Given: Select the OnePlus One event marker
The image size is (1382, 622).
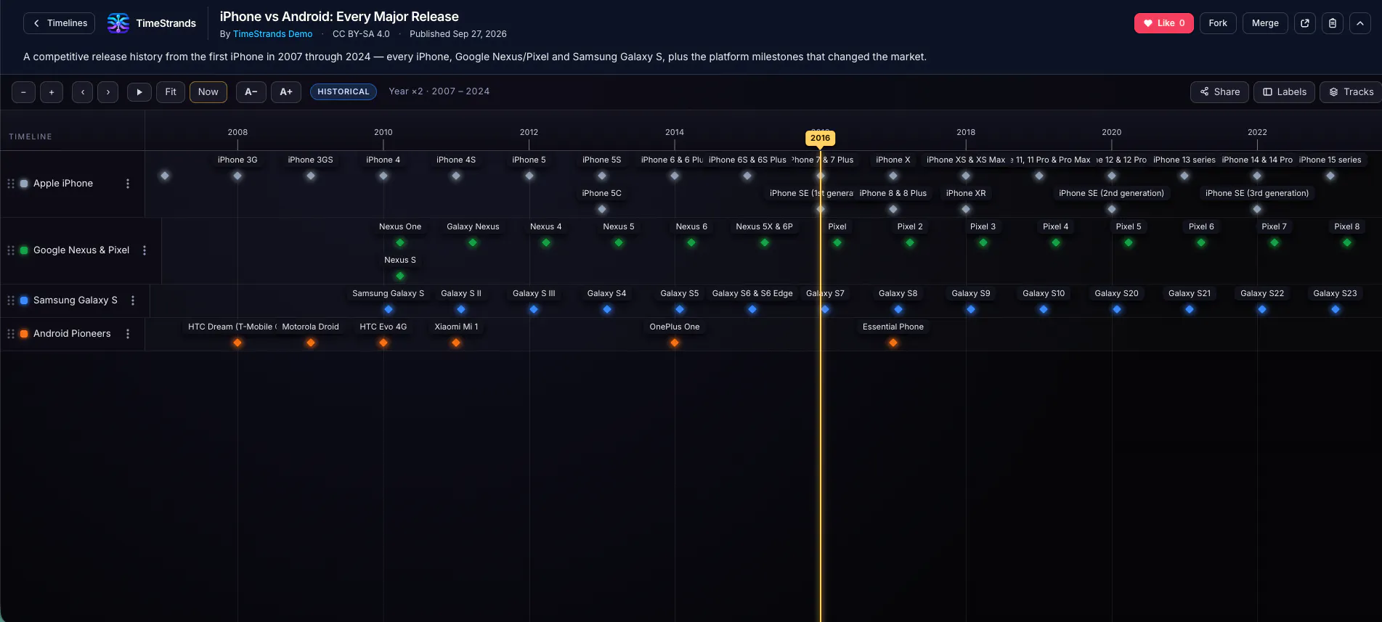Looking at the screenshot, I should click(675, 343).
